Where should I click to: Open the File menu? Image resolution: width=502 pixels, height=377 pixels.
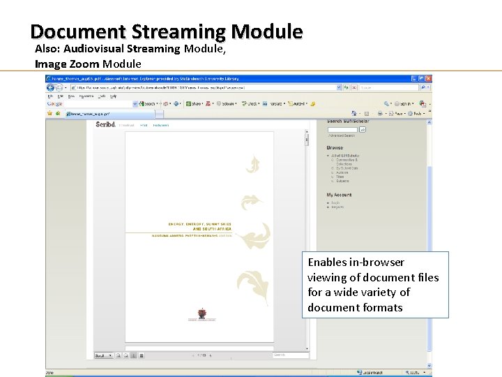(x=50, y=96)
